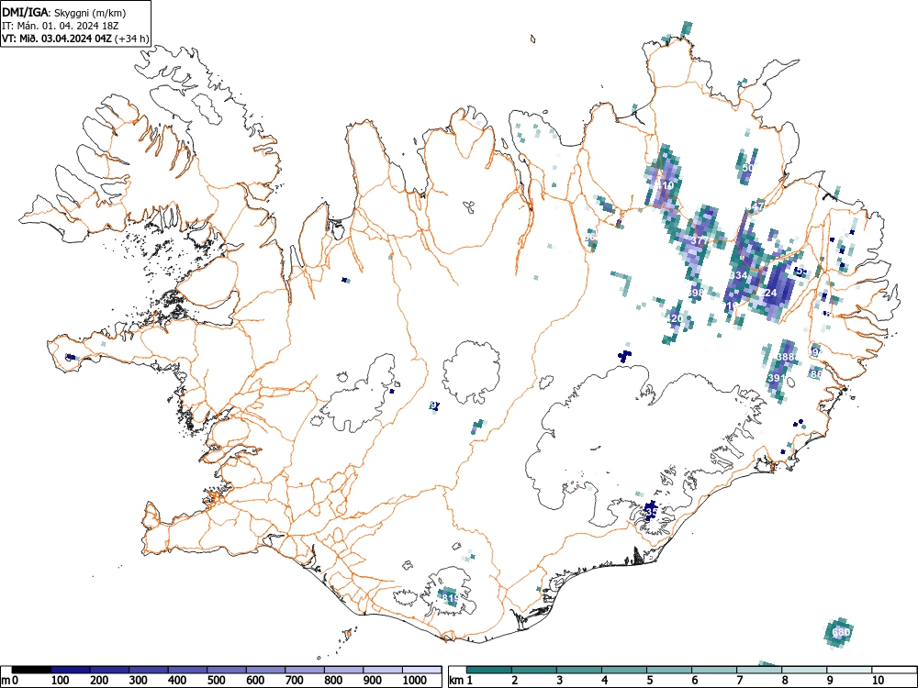Pick the 600–700 m lavender legend swatch
Viewport: 918px width, 688px height.
(x=266, y=670)
